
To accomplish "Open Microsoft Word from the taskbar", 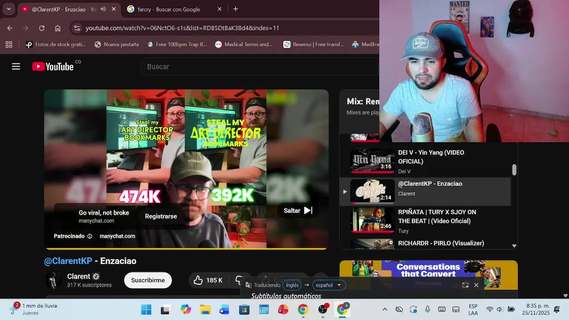I will 224,310.
